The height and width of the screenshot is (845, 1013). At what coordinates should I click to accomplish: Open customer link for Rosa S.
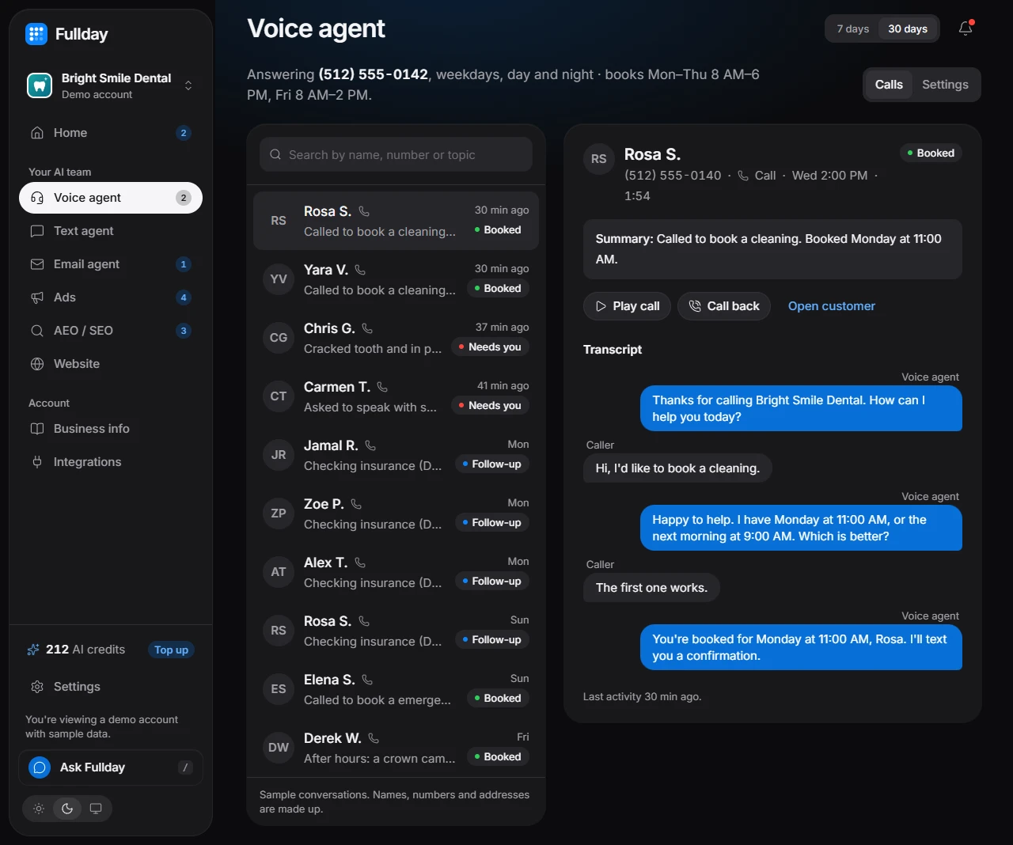point(832,306)
